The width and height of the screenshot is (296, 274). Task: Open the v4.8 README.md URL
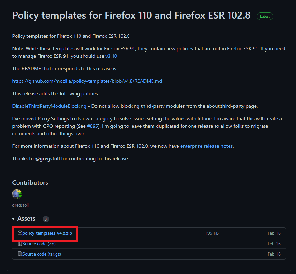point(87,81)
